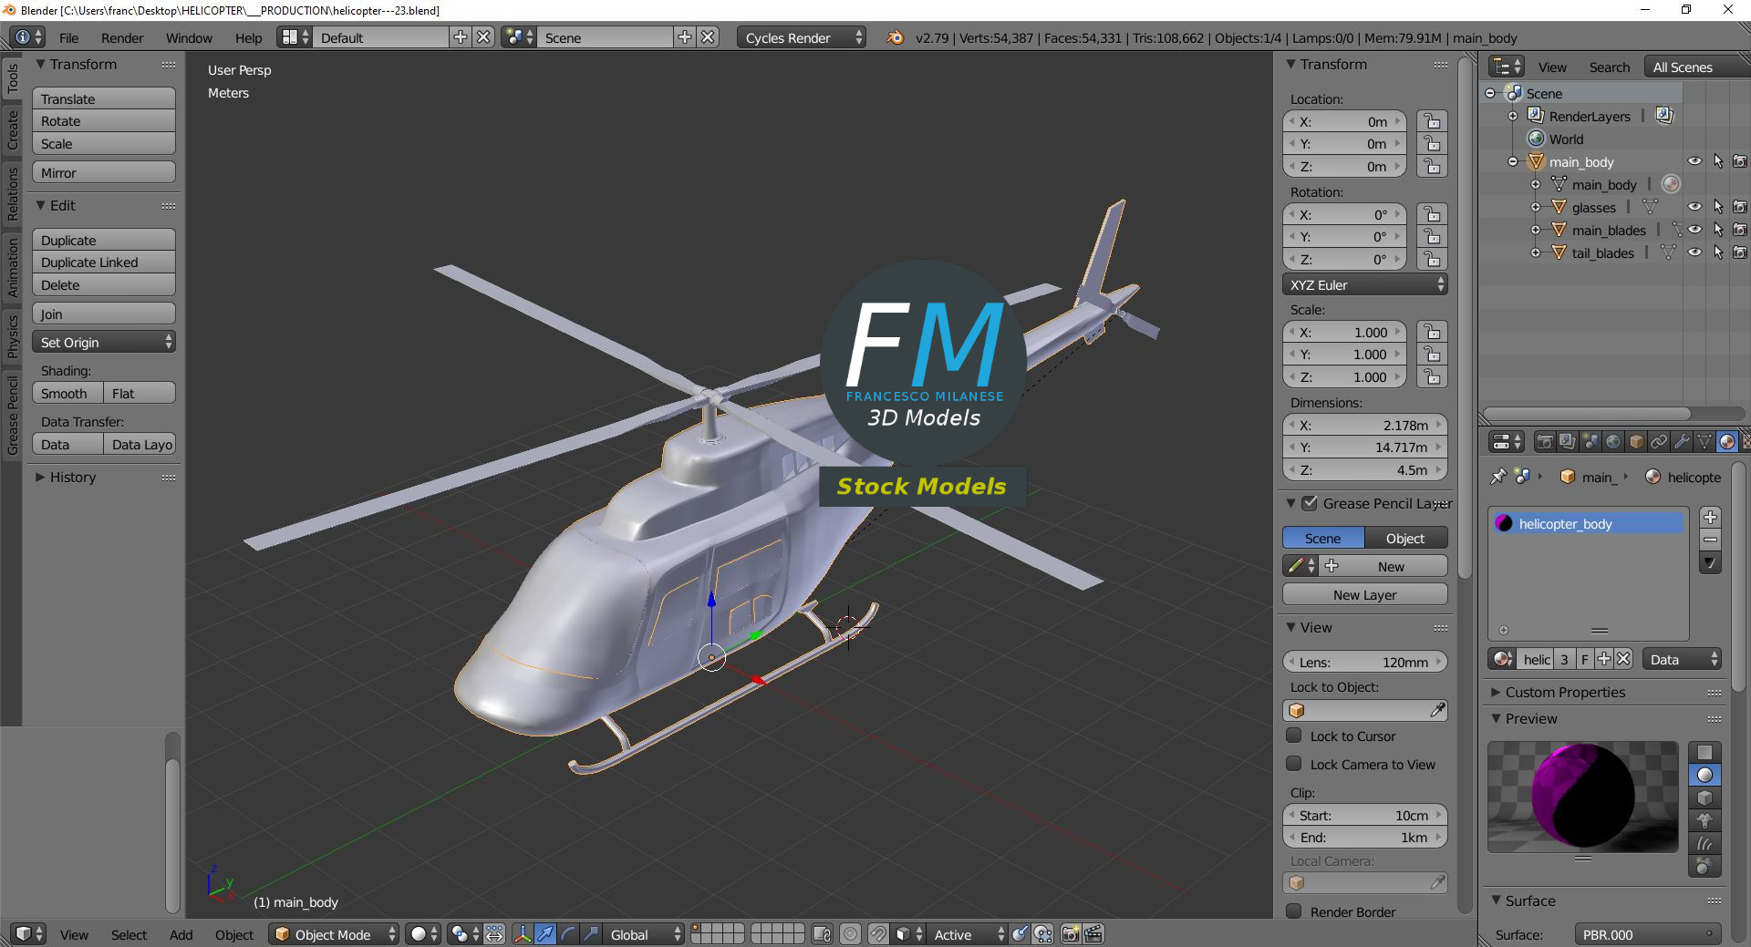
Task: Open the File menu
Action: 68,37
